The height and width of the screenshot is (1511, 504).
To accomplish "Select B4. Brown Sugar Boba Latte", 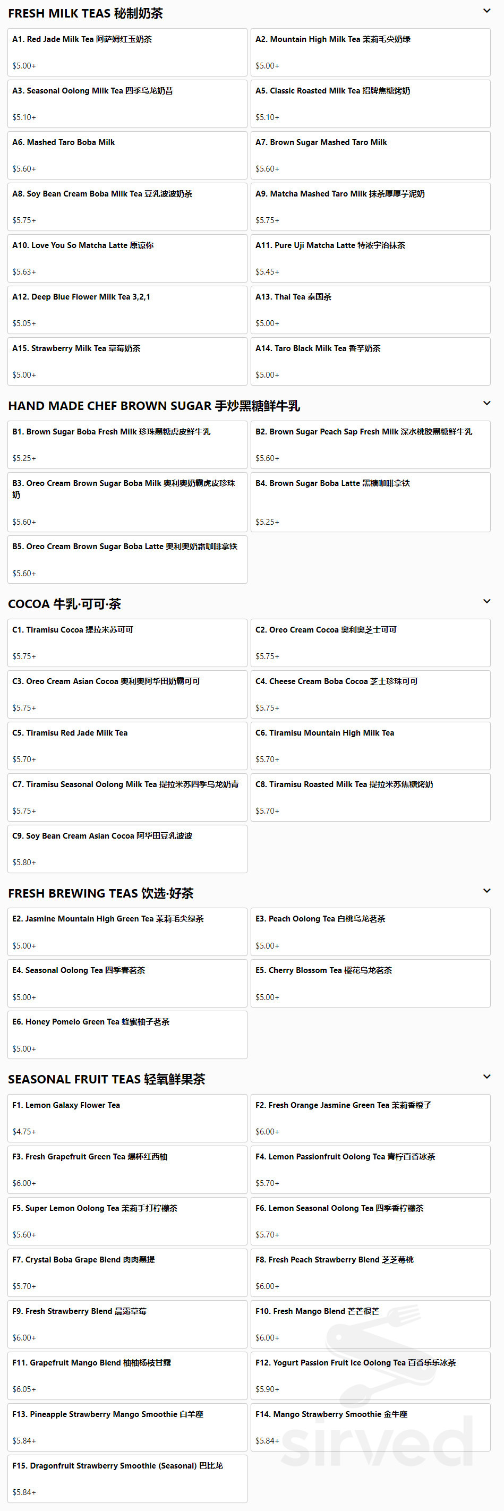I will [x=370, y=502].
